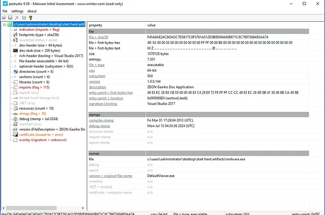Click the .NET icon

15,103
